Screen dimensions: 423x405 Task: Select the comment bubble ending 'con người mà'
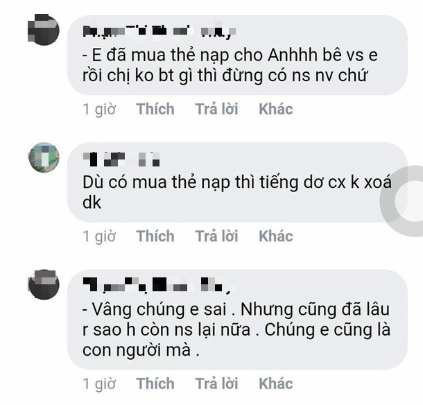click(x=237, y=320)
